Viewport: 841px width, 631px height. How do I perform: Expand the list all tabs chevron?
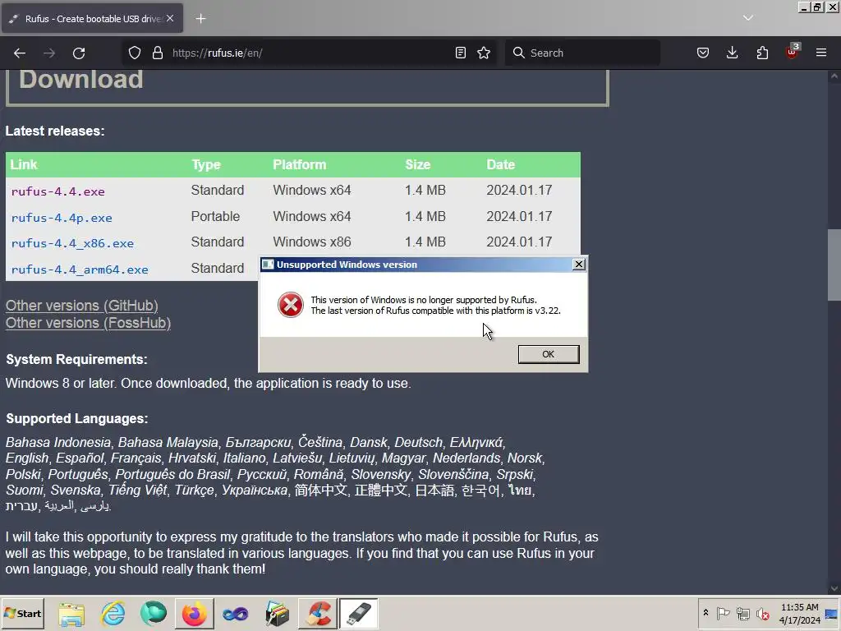tap(748, 18)
